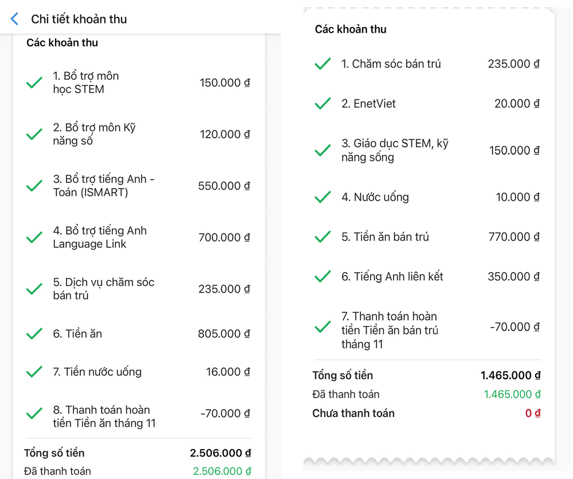The height and width of the screenshot is (479, 573).
Task: Select the -70.000 đ refund for Tiền ăn tháng 11
Action: [225, 414]
